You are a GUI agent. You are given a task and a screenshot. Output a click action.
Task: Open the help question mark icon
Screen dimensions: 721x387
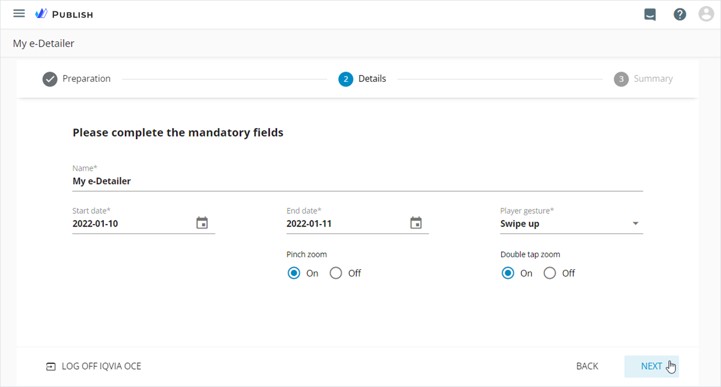(x=680, y=14)
